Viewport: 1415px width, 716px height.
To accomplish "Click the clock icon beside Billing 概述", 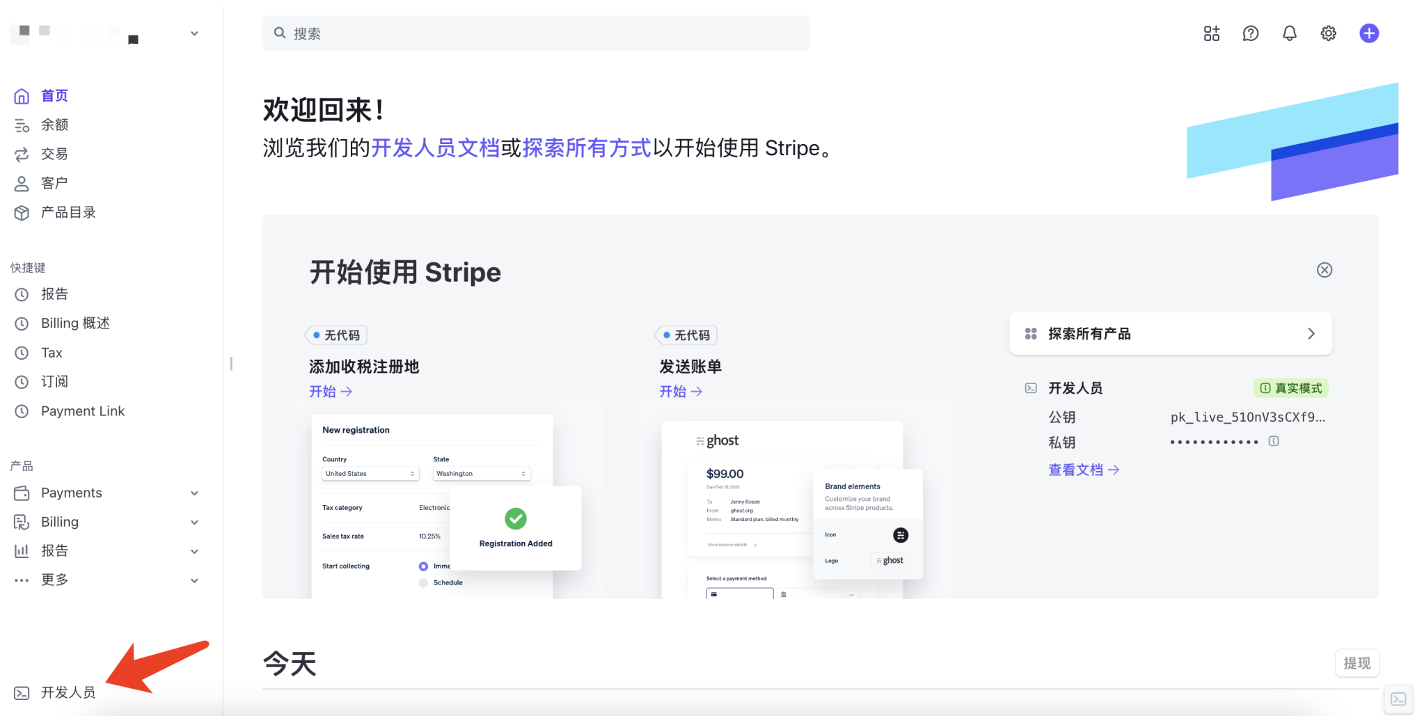I will (22, 324).
